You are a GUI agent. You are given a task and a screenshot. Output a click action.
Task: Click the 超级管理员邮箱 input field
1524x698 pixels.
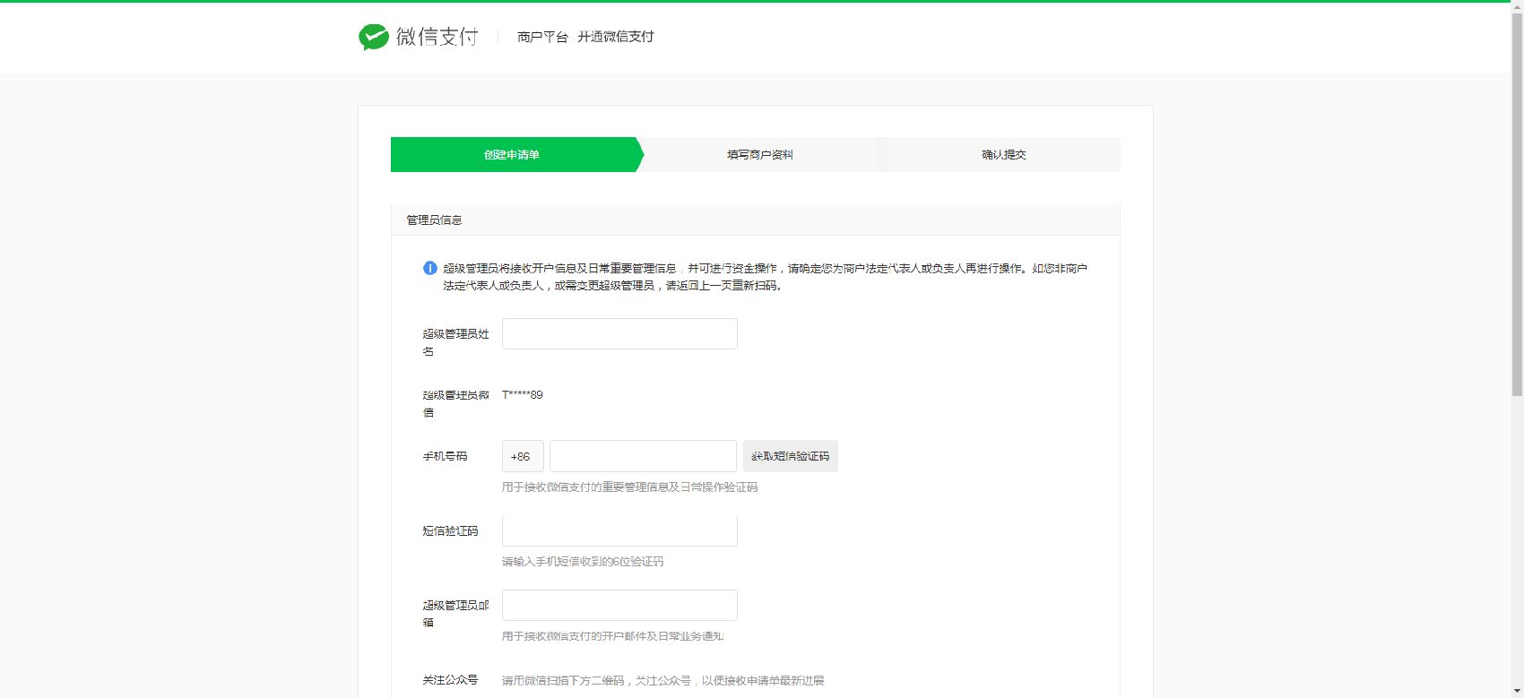pos(619,606)
